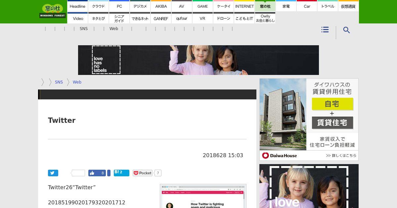Open the できるネット tab
The image size is (397, 208).
pyautogui.click(x=140, y=18)
